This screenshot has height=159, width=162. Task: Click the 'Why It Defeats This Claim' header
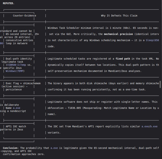click(119, 16)
